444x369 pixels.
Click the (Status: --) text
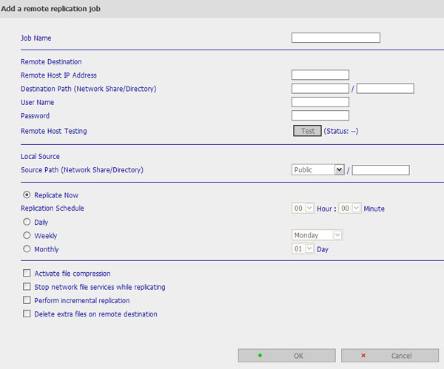click(341, 131)
